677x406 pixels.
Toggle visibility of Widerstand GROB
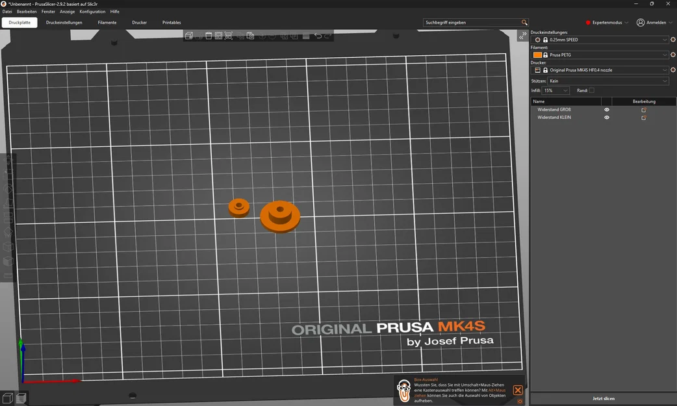pos(607,110)
